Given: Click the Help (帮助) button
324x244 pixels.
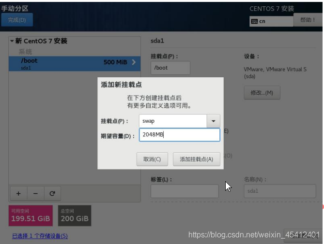Looking at the screenshot, I should click(x=308, y=20).
